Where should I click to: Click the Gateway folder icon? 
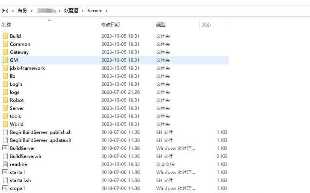(6, 52)
